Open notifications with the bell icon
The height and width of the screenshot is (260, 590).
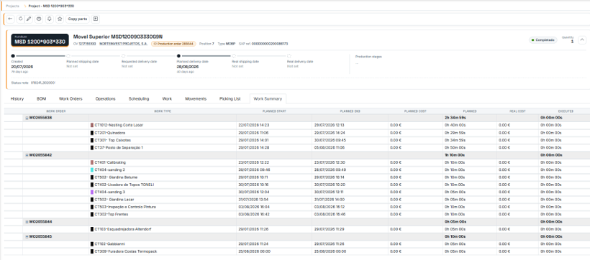tap(50, 19)
